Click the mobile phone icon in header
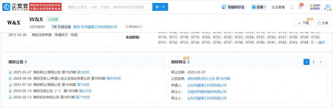The width and height of the screenshot is (333, 108). (x=292, y=7)
